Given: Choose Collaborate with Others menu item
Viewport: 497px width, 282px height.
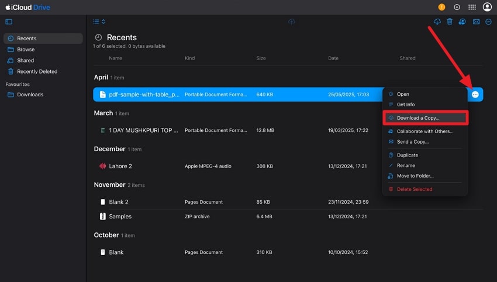Looking at the screenshot, I should click(424, 131).
